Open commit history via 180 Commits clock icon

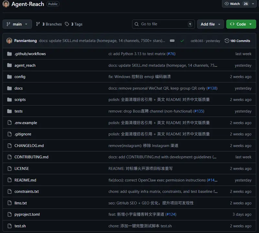click(227, 41)
